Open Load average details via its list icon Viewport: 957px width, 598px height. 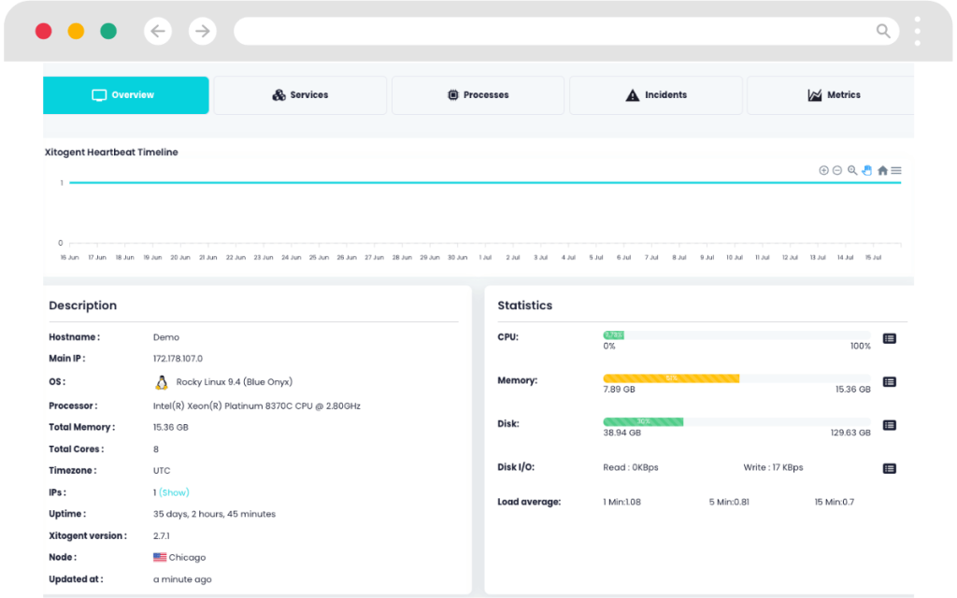(x=889, y=502)
